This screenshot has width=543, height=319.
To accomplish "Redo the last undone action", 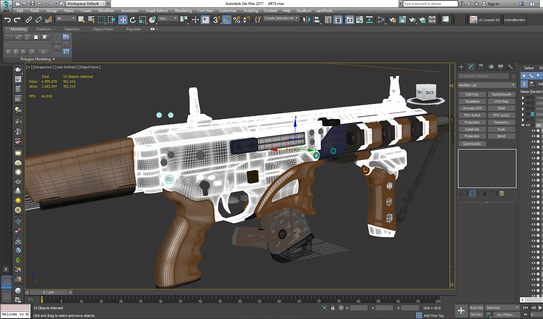I will 17,19.
